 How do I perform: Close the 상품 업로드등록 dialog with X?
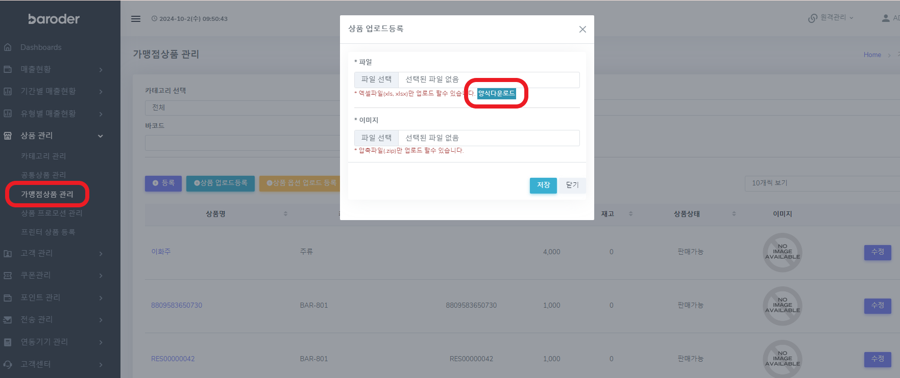click(x=582, y=30)
